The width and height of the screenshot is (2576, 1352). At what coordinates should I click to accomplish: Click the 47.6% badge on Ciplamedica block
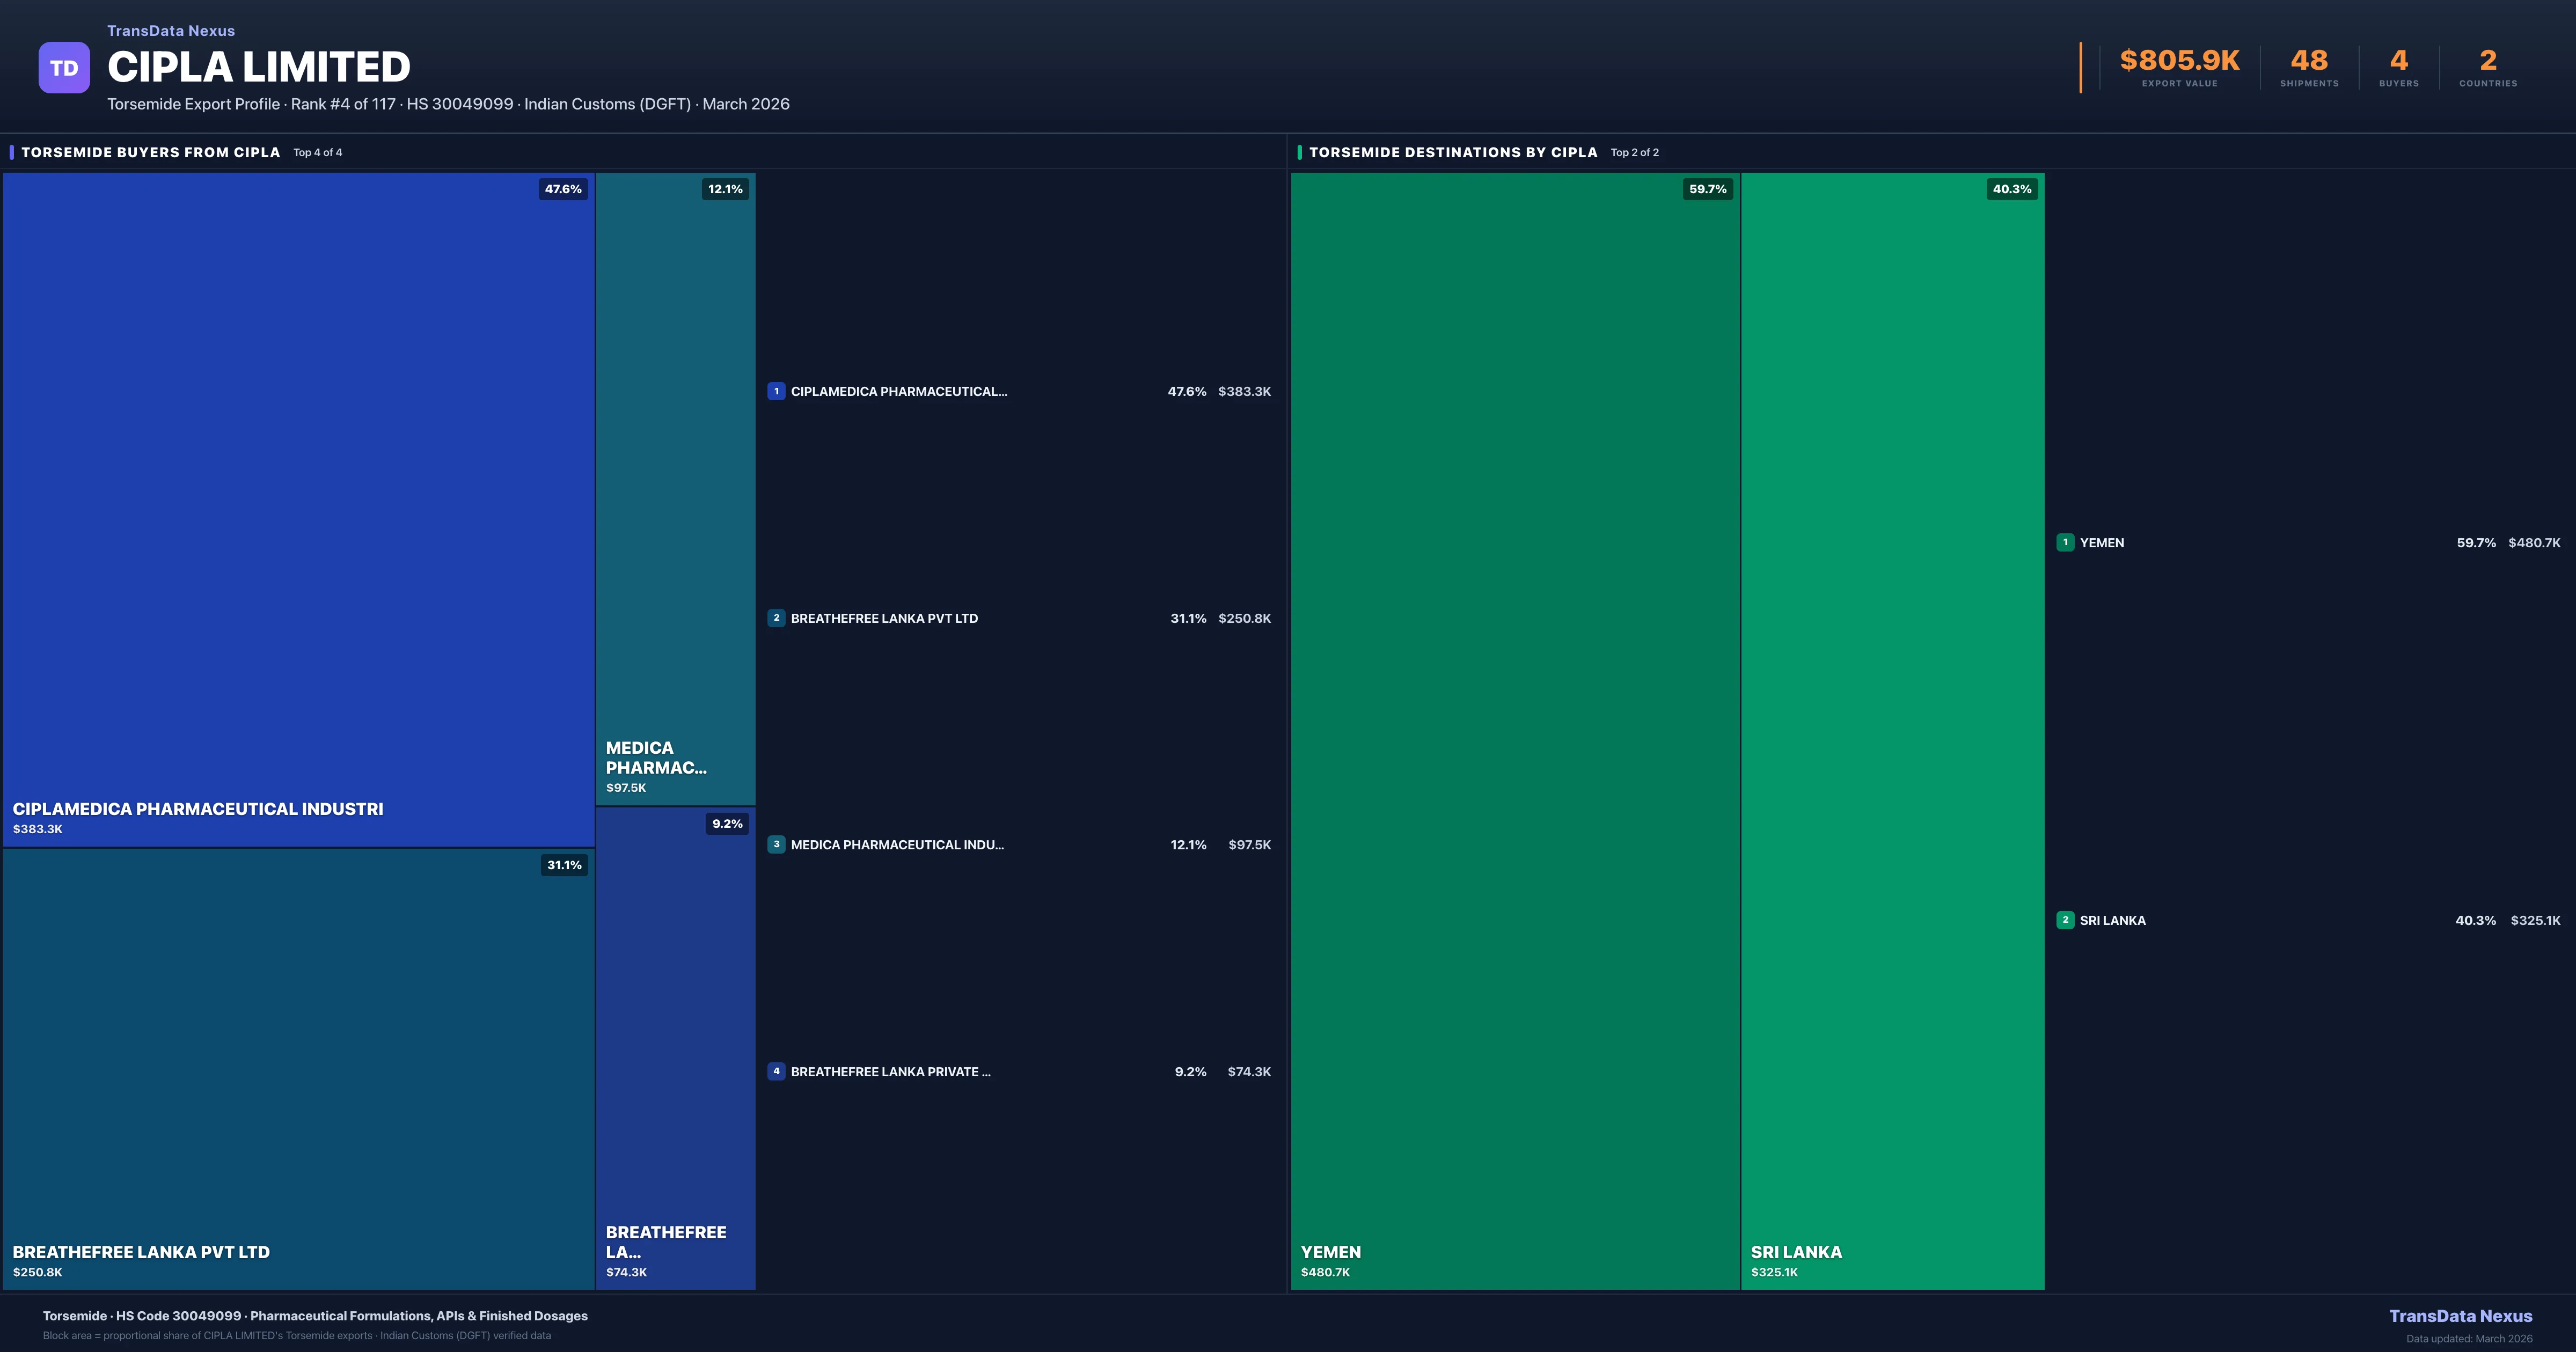coord(563,189)
